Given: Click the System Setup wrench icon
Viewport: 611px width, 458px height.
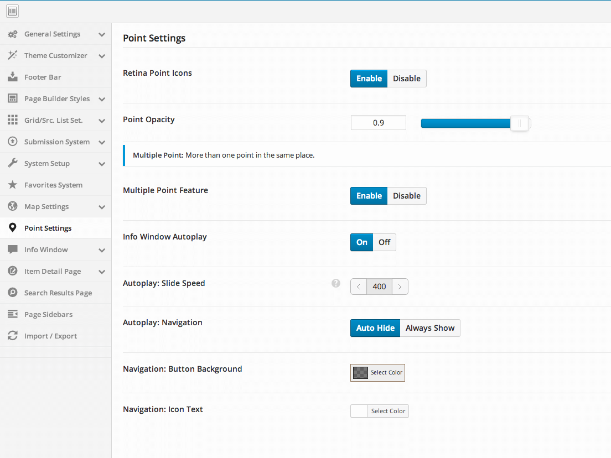Looking at the screenshot, I should (x=12, y=163).
